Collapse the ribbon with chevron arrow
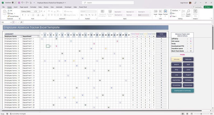Screen dimensions: 214x115 click(212, 18)
